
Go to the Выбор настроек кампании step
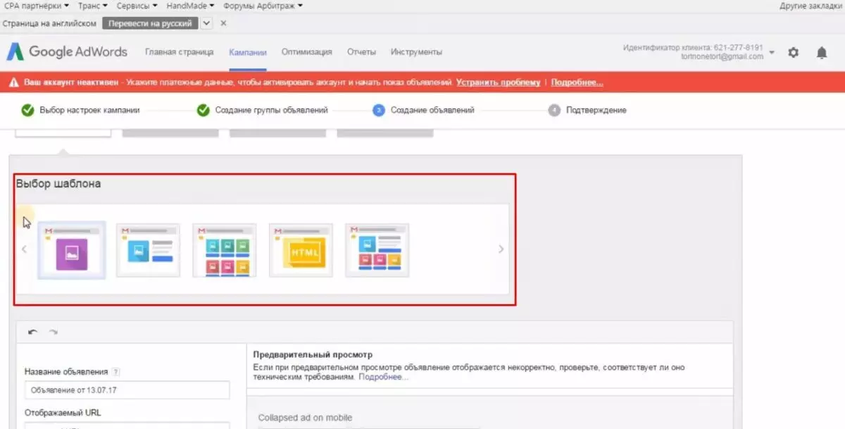[x=81, y=110]
